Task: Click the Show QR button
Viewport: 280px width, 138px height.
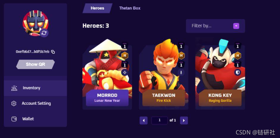Action: click(35, 64)
